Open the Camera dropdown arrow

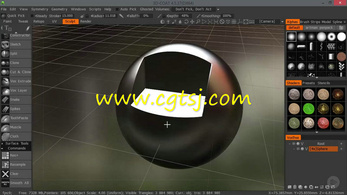pyautogui.click(x=282, y=22)
